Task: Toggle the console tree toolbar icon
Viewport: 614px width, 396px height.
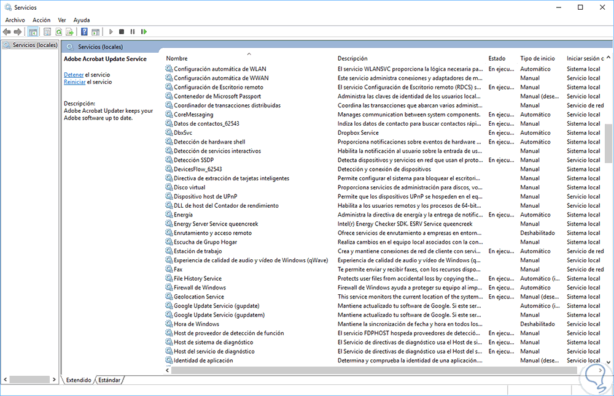Action: pyautogui.click(x=33, y=32)
